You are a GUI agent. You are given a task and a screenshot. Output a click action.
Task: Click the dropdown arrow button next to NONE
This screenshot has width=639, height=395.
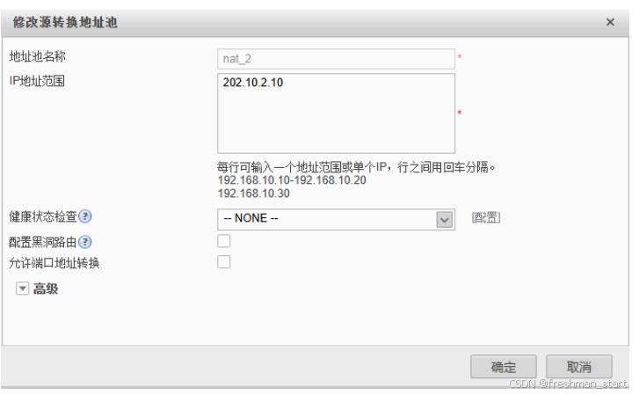coord(445,220)
